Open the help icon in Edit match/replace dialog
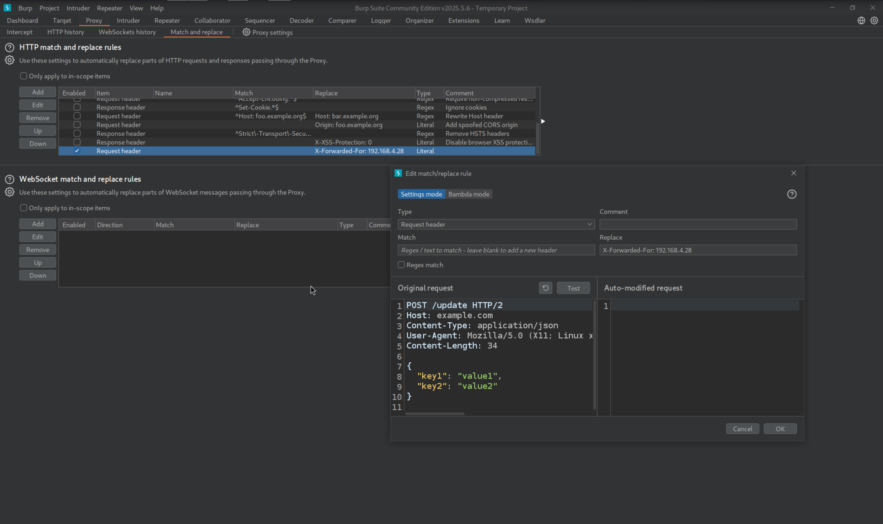883x524 pixels. click(792, 194)
